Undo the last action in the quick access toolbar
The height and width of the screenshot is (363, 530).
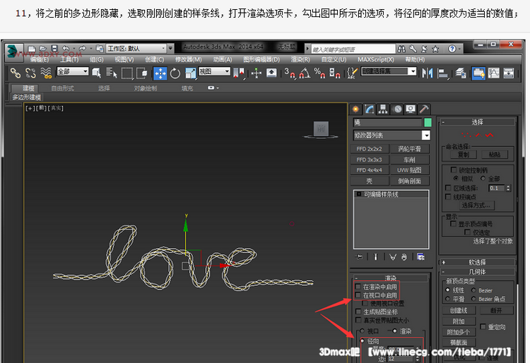[66, 49]
